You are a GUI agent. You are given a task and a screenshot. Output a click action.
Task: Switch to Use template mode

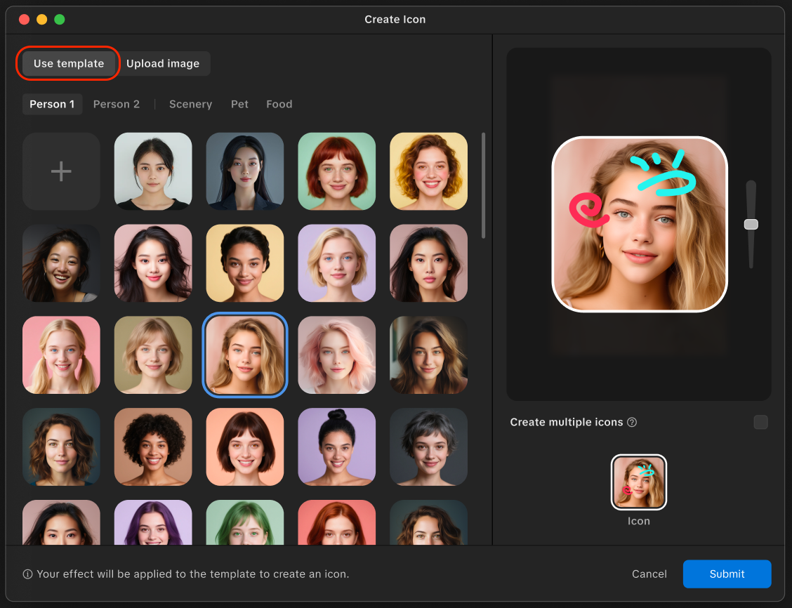69,63
